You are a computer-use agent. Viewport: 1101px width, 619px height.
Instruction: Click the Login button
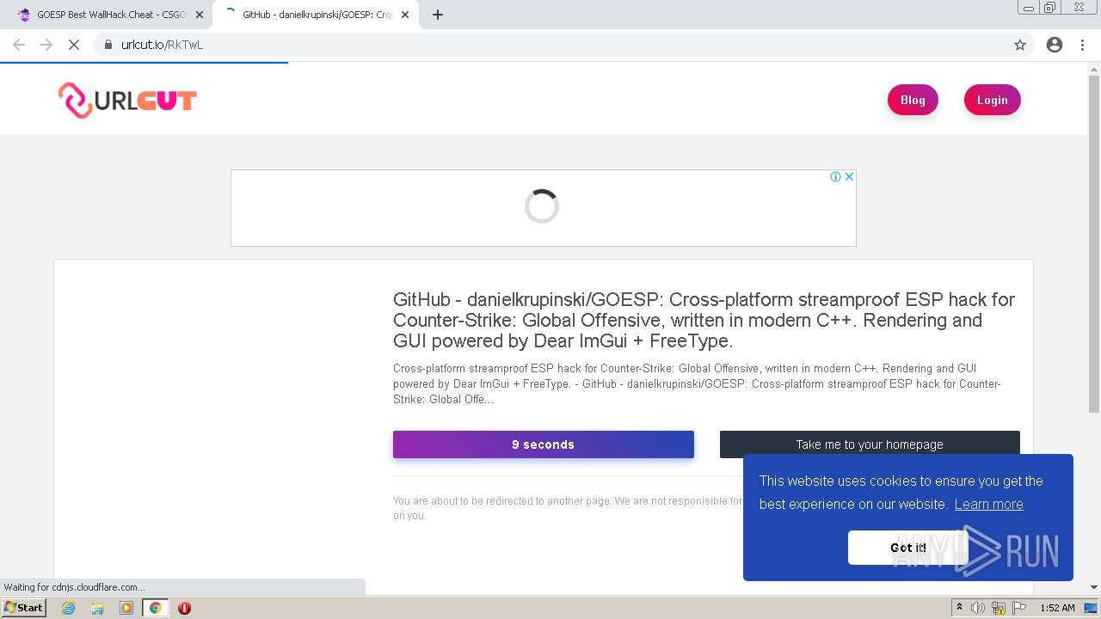tap(992, 100)
